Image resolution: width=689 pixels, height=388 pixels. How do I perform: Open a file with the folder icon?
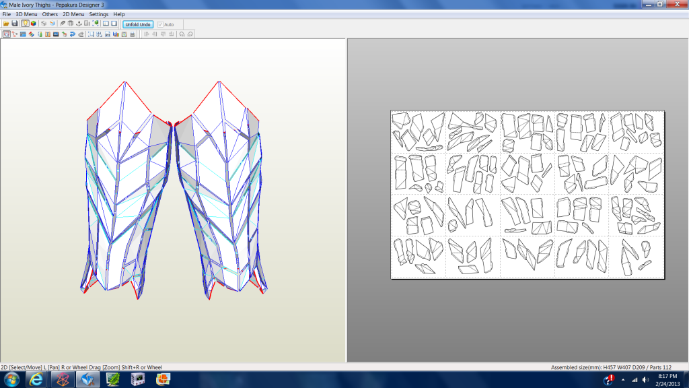(6, 24)
